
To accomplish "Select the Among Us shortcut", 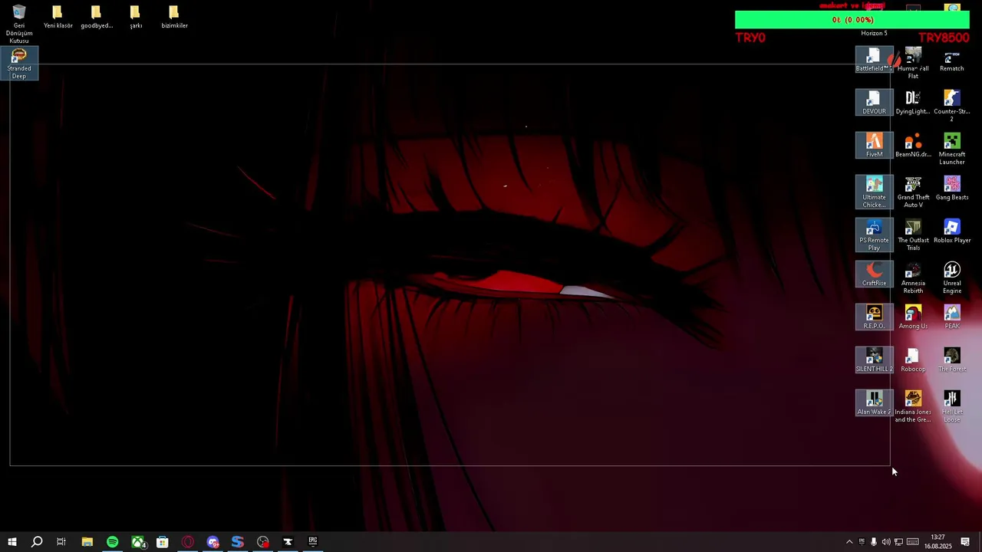I will click(x=913, y=317).
